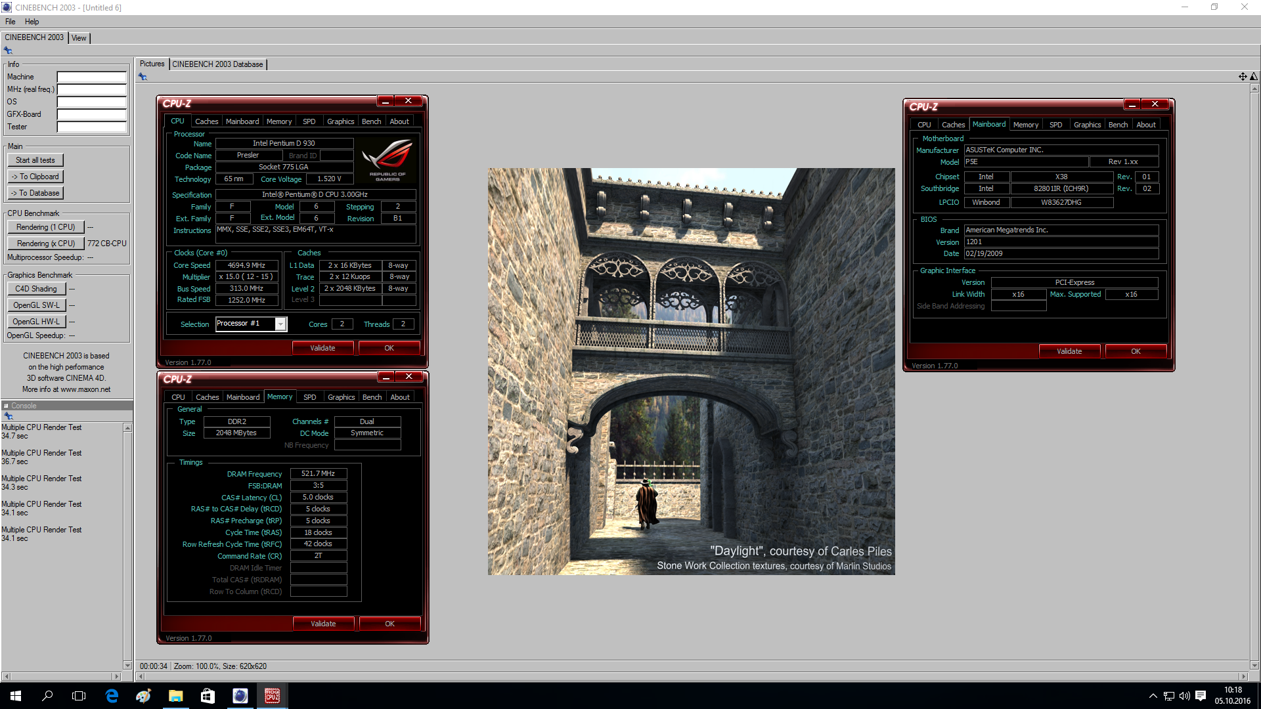The height and width of the screenshot is (709, 1261).
Task: Open Graphics tab in memory CPU-Z window
Action: tap(342, 397)
